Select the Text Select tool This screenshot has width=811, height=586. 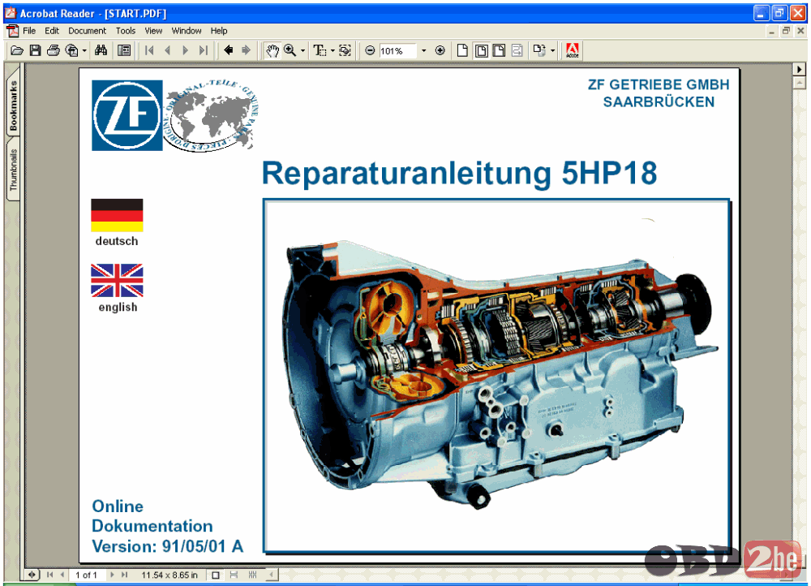click(320, 51)
